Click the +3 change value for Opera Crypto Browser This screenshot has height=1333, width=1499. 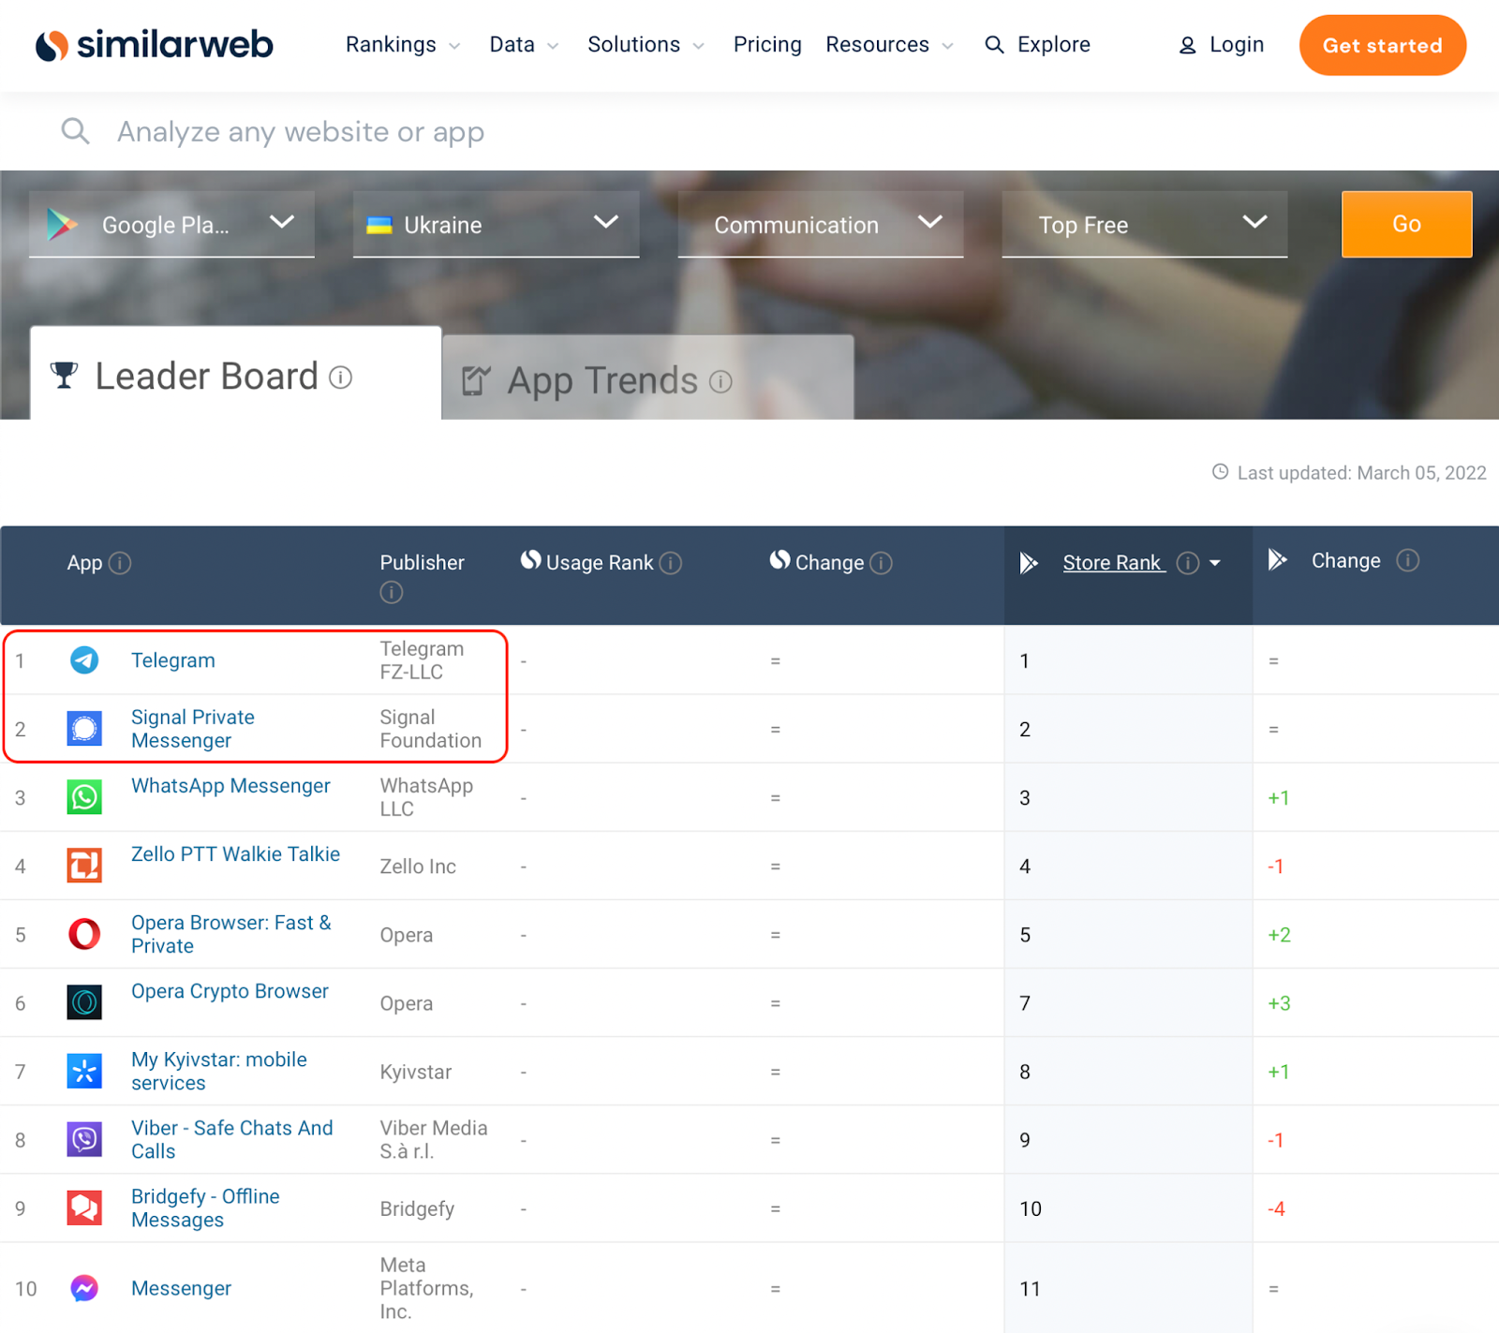pyautogui.click(x=1279, y=1003)
